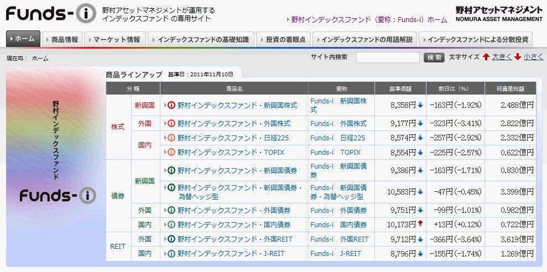Viewport: 547px width, 272px height.
Task: Click the red up arrow for larger text
Action: (486, 57)
